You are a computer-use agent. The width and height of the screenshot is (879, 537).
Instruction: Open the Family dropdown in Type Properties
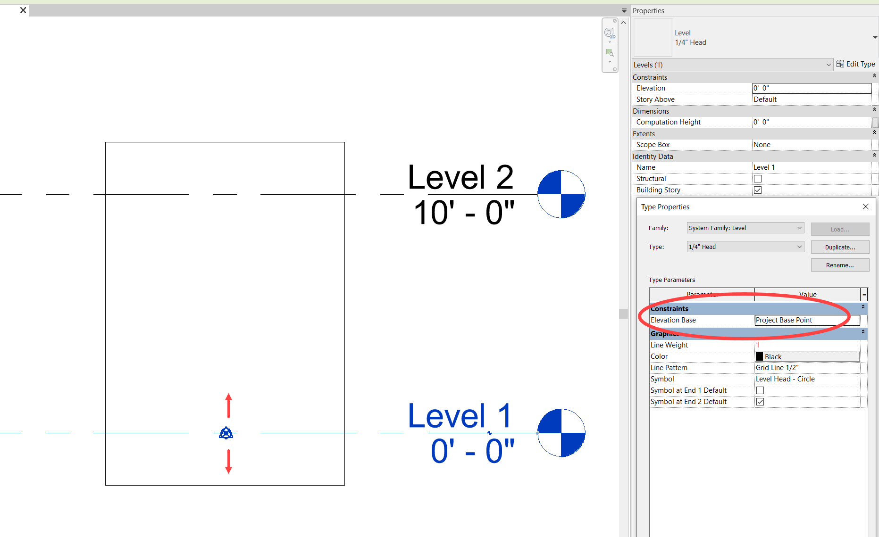pos(798,228)
